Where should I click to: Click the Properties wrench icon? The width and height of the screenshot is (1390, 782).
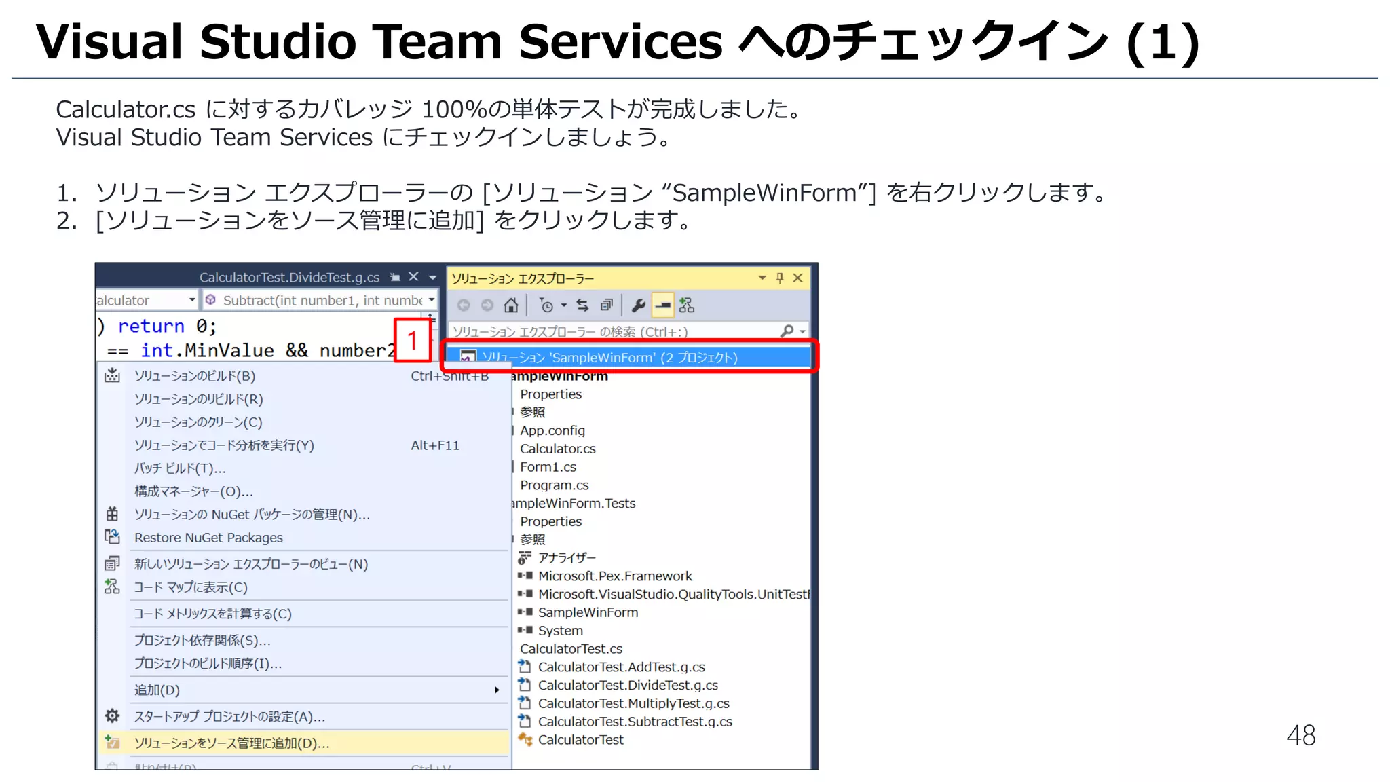click(x=638, y=305)
